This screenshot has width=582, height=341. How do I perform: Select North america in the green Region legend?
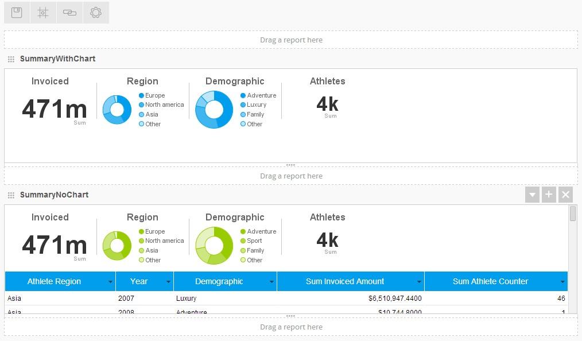161,241
